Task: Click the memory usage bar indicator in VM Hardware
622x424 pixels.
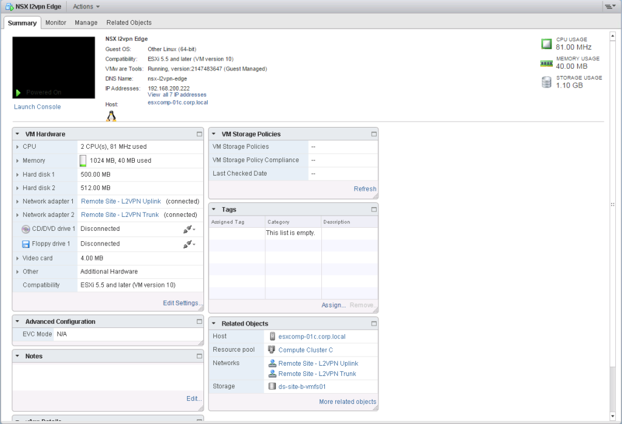Action: click(x=83, y=160)
